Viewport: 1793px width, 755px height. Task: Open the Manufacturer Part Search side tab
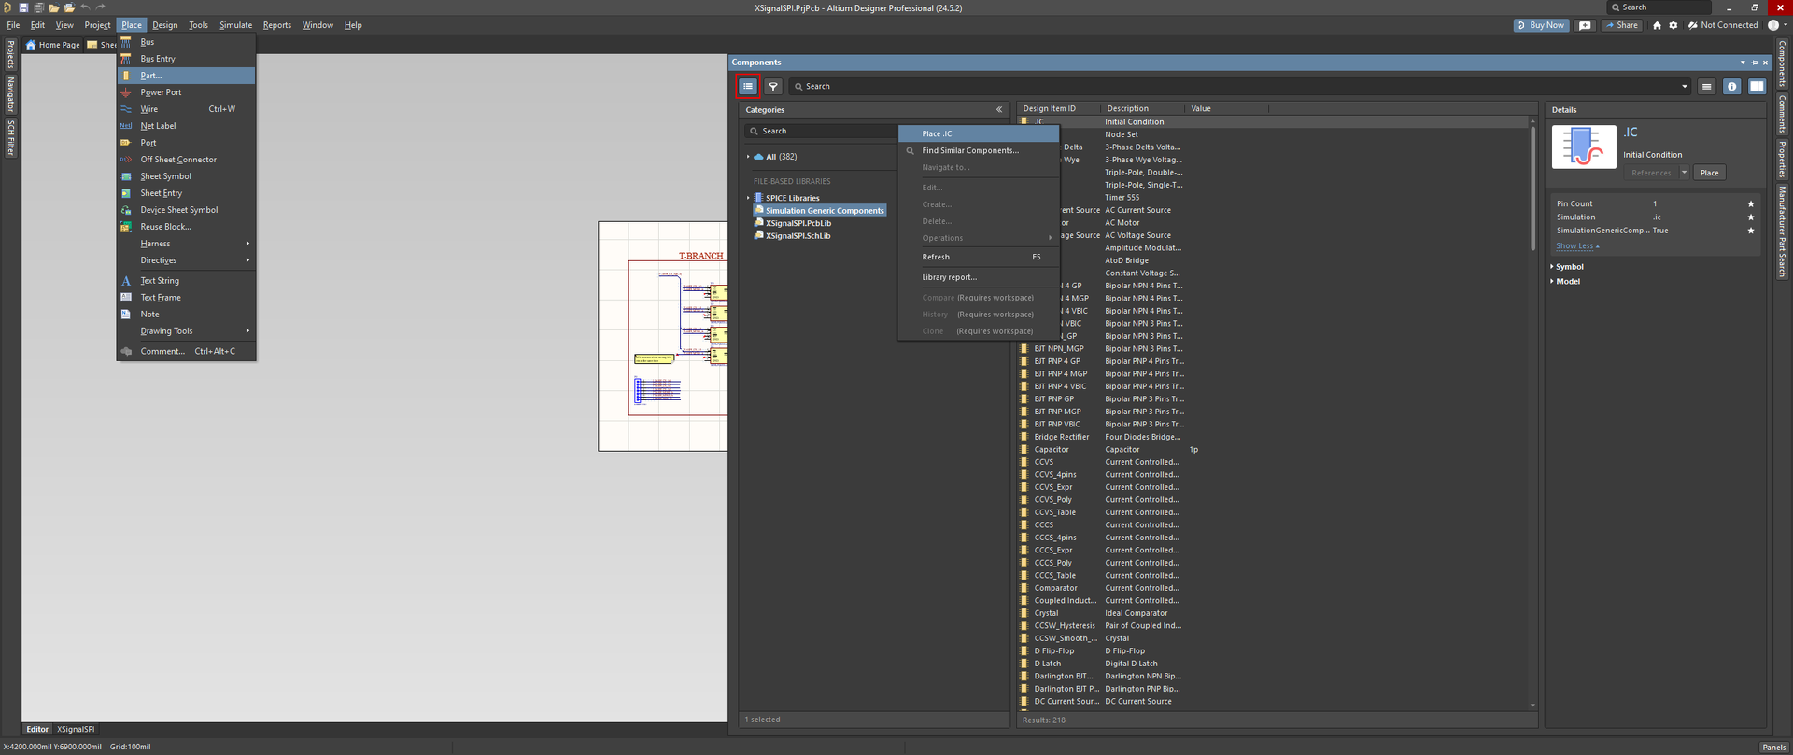1782,231
